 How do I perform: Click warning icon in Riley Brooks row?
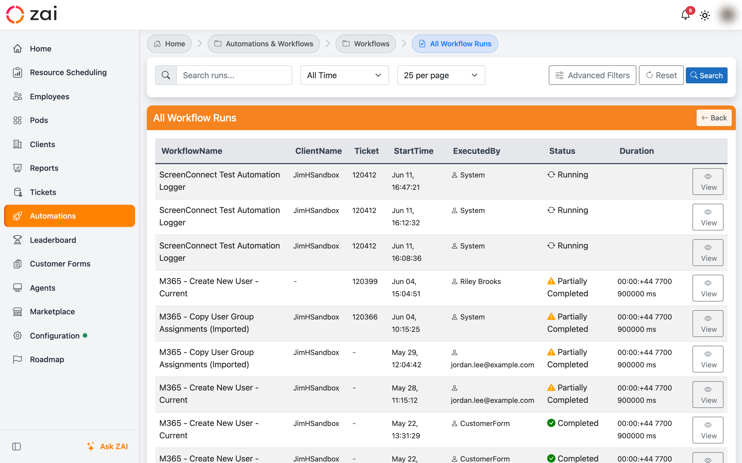click(x=551, y=281)
